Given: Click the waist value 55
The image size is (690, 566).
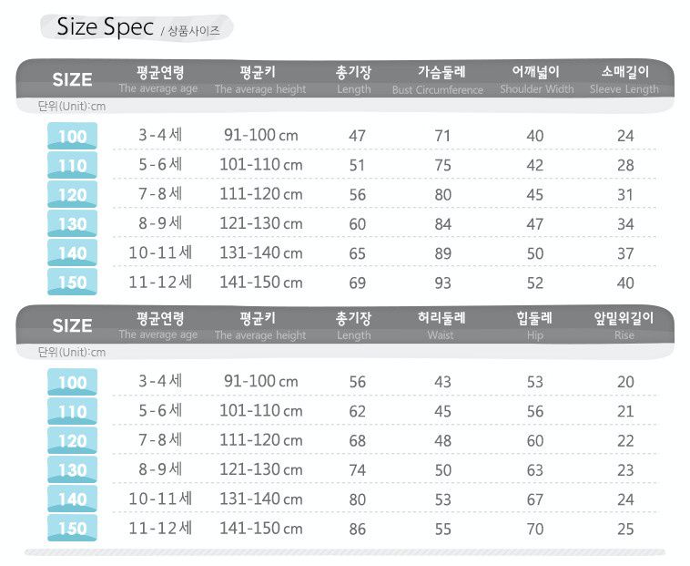Looking at the screenshot, I should 442,529.
